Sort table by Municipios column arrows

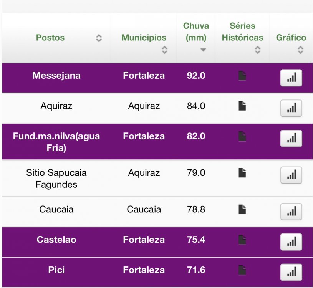[164, 50]
